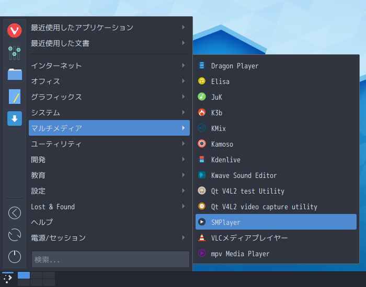Click the Kdenlive red-blue icon
Image resolution: width=366 pixels, height=287 pixels.
[202, 159]
